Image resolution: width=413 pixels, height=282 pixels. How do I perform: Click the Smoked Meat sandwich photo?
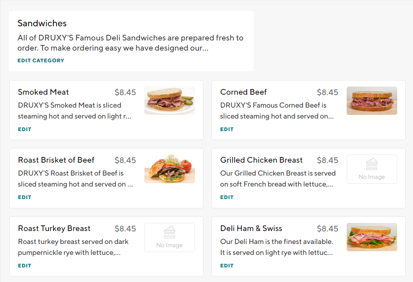pos(169,101)
